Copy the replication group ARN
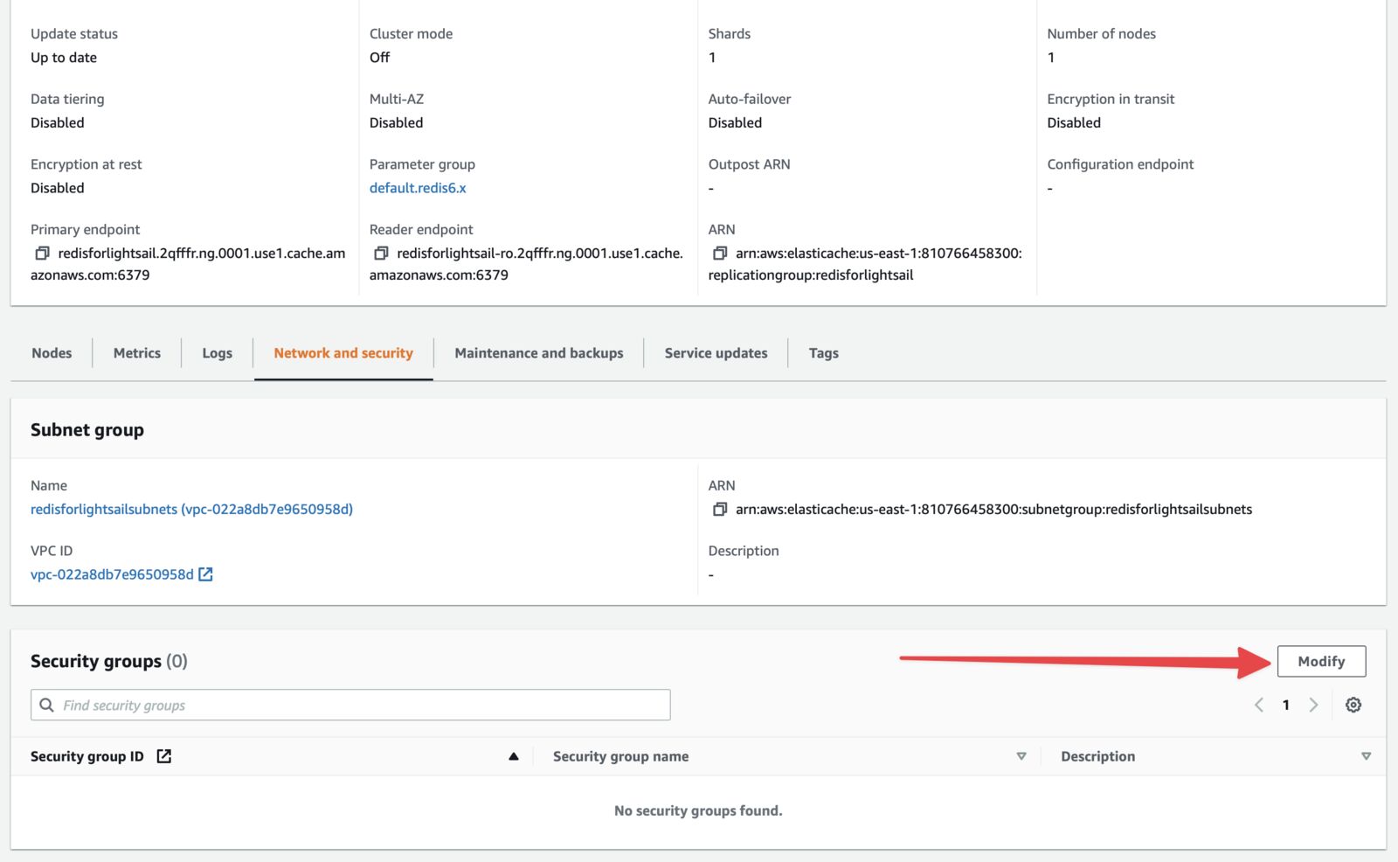Screen dimensions: 1398x862 pyautogui.click(x=720, y=254)
